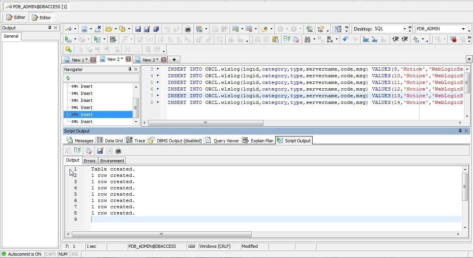Open the dropdown arrow next to the execute icon

click(75, 39)
